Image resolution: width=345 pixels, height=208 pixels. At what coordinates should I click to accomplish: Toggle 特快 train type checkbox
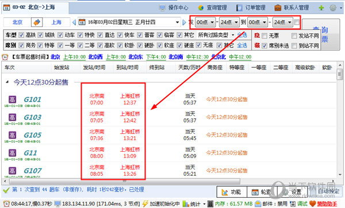pyautogui.click(x=80, y=35)
